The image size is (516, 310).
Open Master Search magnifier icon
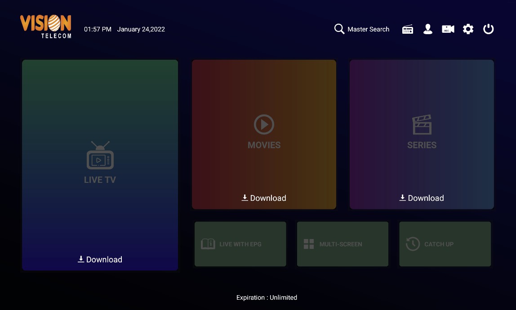click(x=339, y=29)
